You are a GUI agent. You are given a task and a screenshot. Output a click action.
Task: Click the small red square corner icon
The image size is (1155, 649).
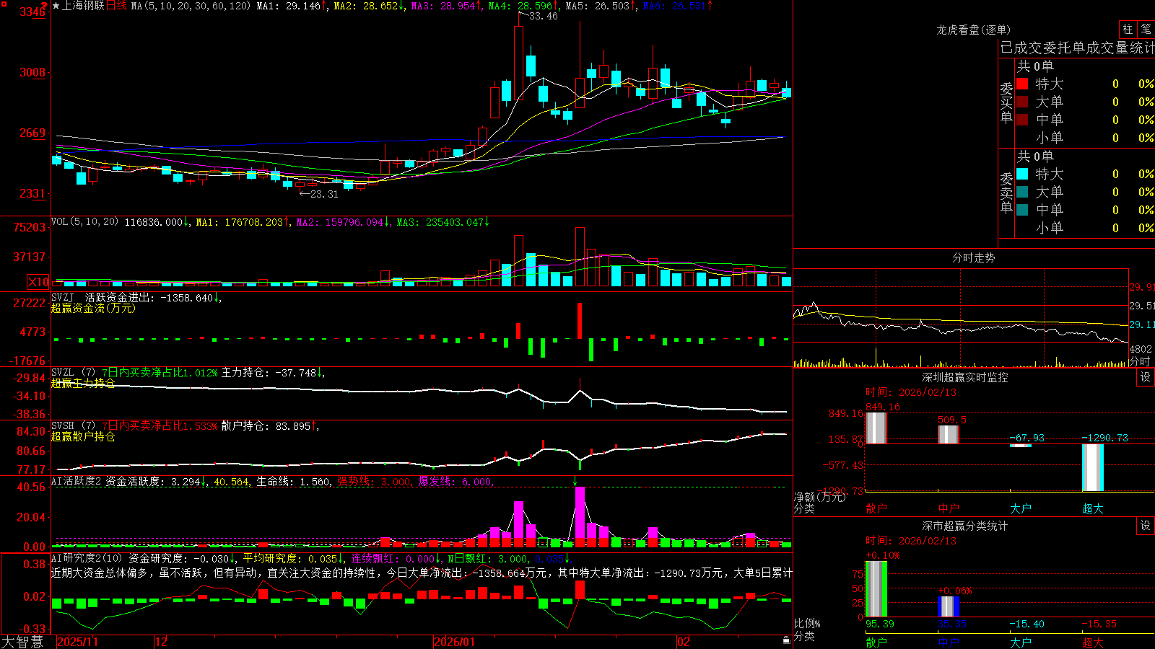coord(5,5)
